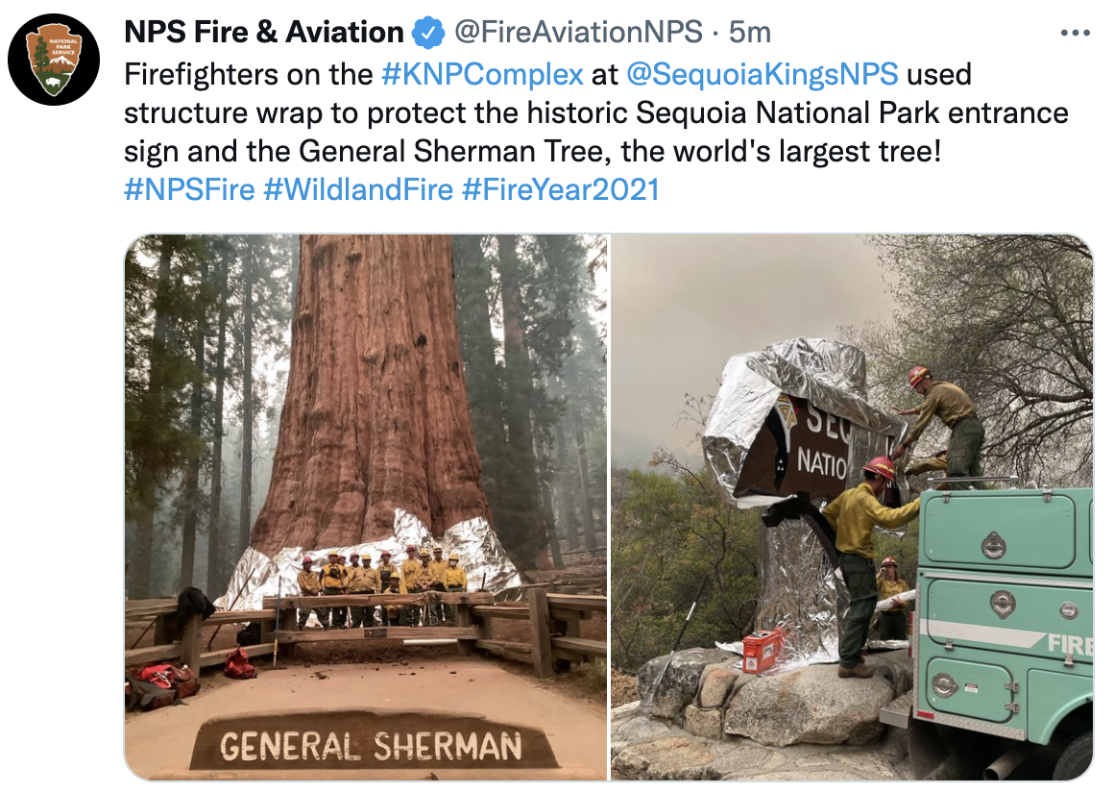Open the NPS Fire & Aviation profile avatar
The image size is (1114, 792).
tap(54, 60)
